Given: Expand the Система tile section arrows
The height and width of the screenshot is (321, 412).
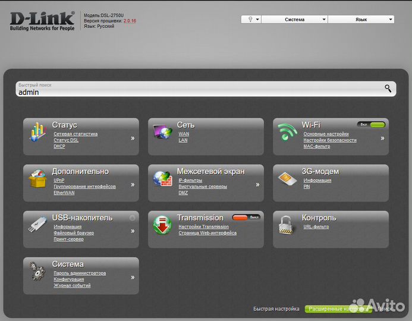Looking at the screenshot, I should click(133, 278).
